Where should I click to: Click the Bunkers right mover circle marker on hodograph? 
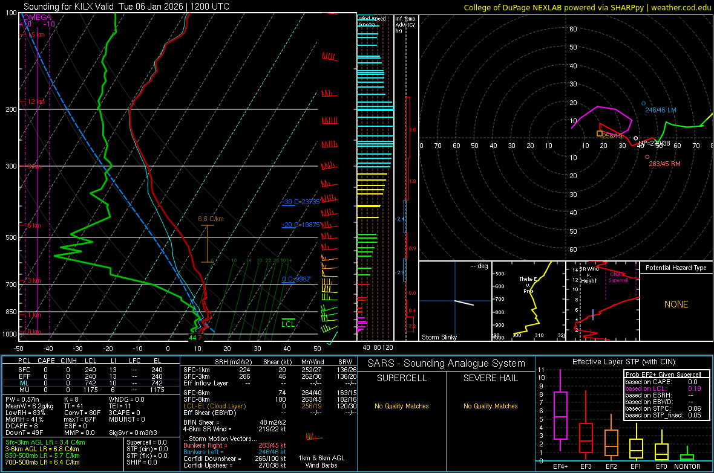[x=647, y=157]
